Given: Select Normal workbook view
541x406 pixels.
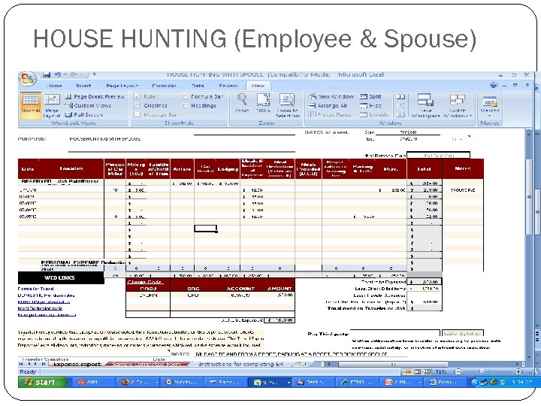Looking at the screenshot, I should point(31,105).
